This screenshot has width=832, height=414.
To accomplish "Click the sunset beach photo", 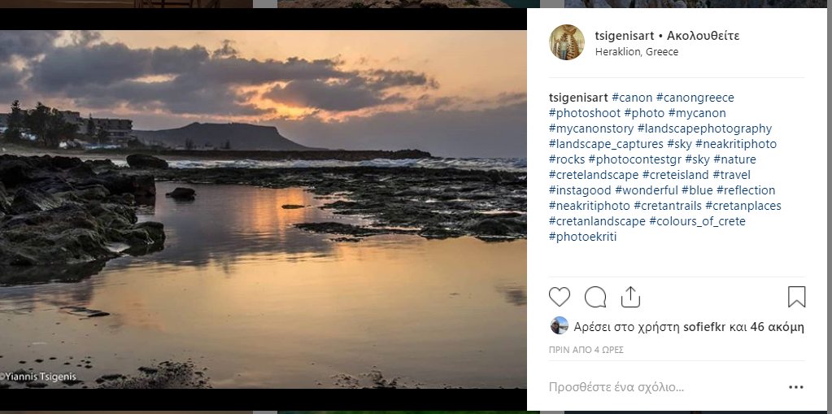I will (x=263, y=209).
